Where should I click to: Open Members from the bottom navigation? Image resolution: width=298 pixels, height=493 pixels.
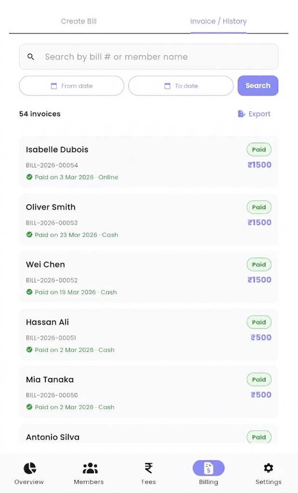pos(89,467)
